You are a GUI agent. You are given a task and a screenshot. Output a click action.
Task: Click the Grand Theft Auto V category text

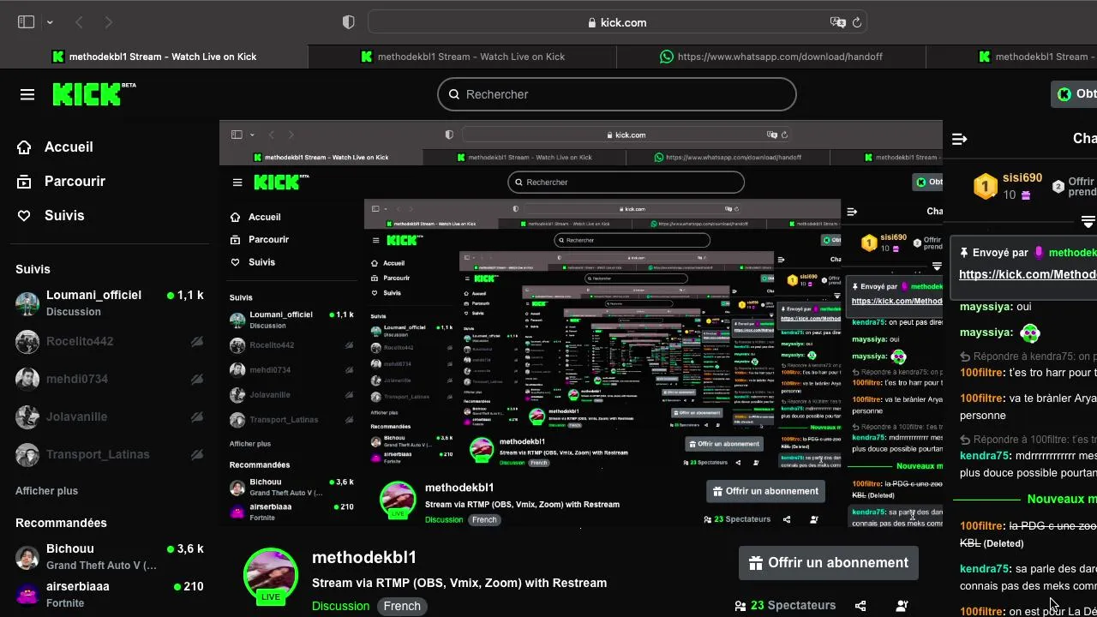pyautogui.click(x=101, y=566)
